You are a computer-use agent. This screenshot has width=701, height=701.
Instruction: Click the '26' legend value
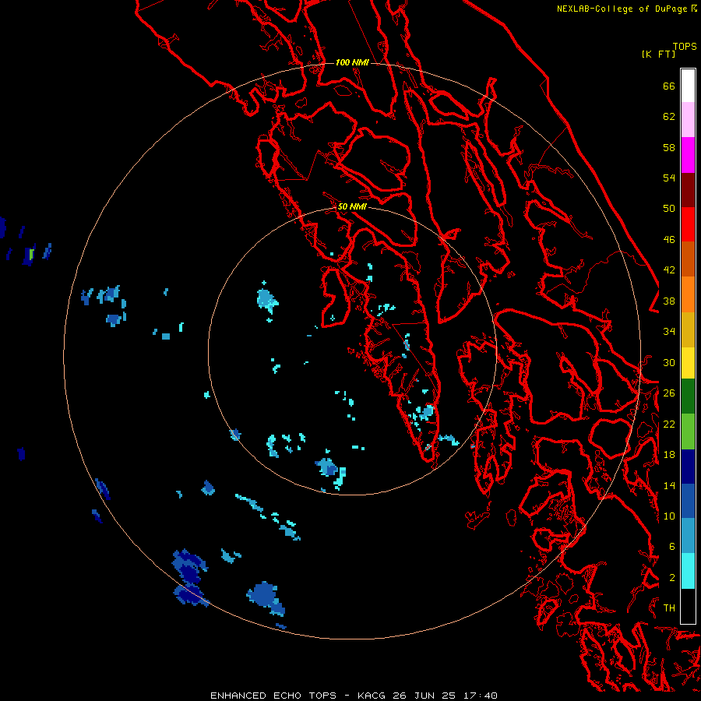(x=669, y=393)
